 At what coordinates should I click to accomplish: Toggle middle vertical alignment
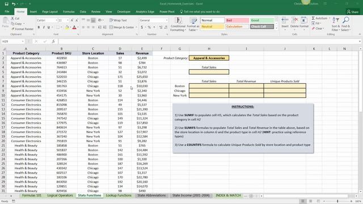(88, 20)
